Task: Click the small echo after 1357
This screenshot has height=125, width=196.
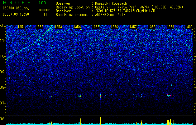Action: [x=141, y=96]
